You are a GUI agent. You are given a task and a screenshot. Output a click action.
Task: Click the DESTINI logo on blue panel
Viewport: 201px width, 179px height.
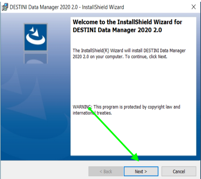coord(36,37)
